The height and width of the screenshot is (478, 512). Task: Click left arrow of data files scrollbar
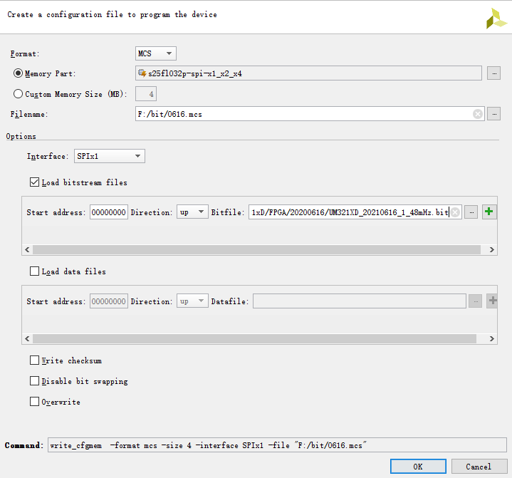[27, 338]
